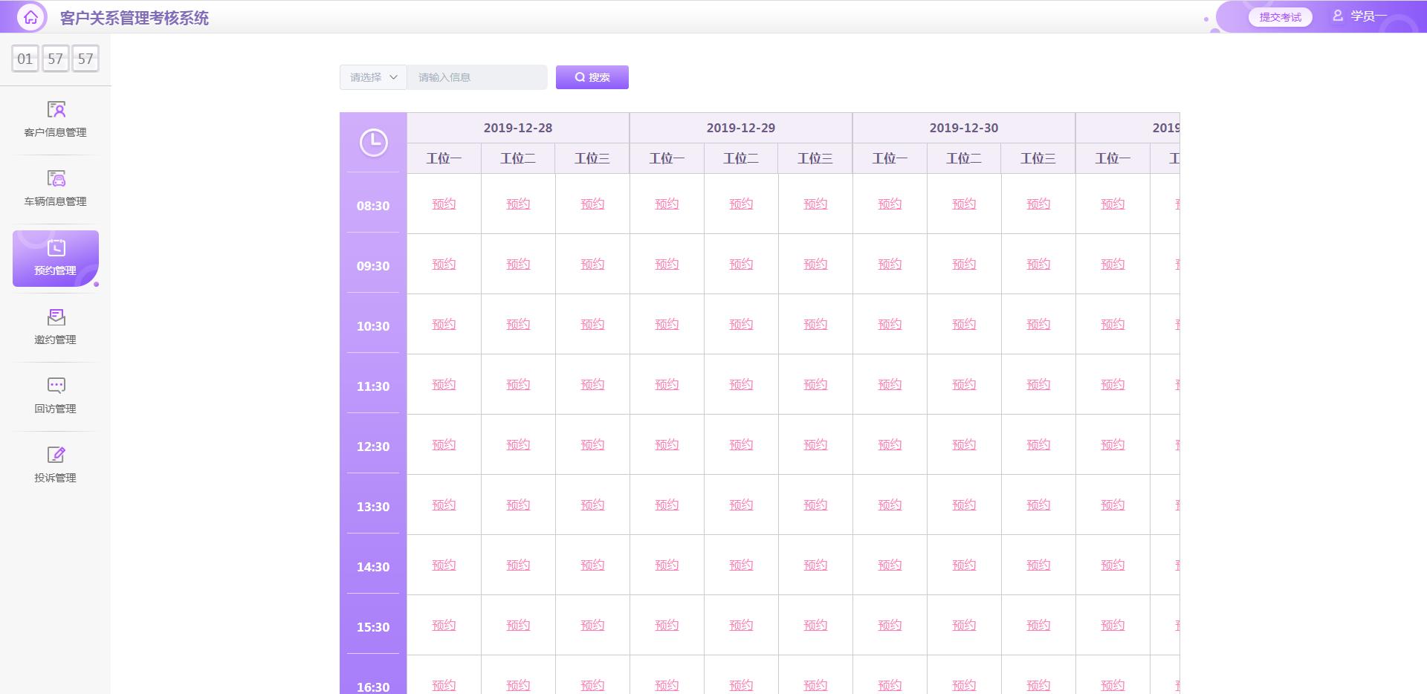
Task: Click the hours box of countdown timer
Action: (x=25, y=59)
